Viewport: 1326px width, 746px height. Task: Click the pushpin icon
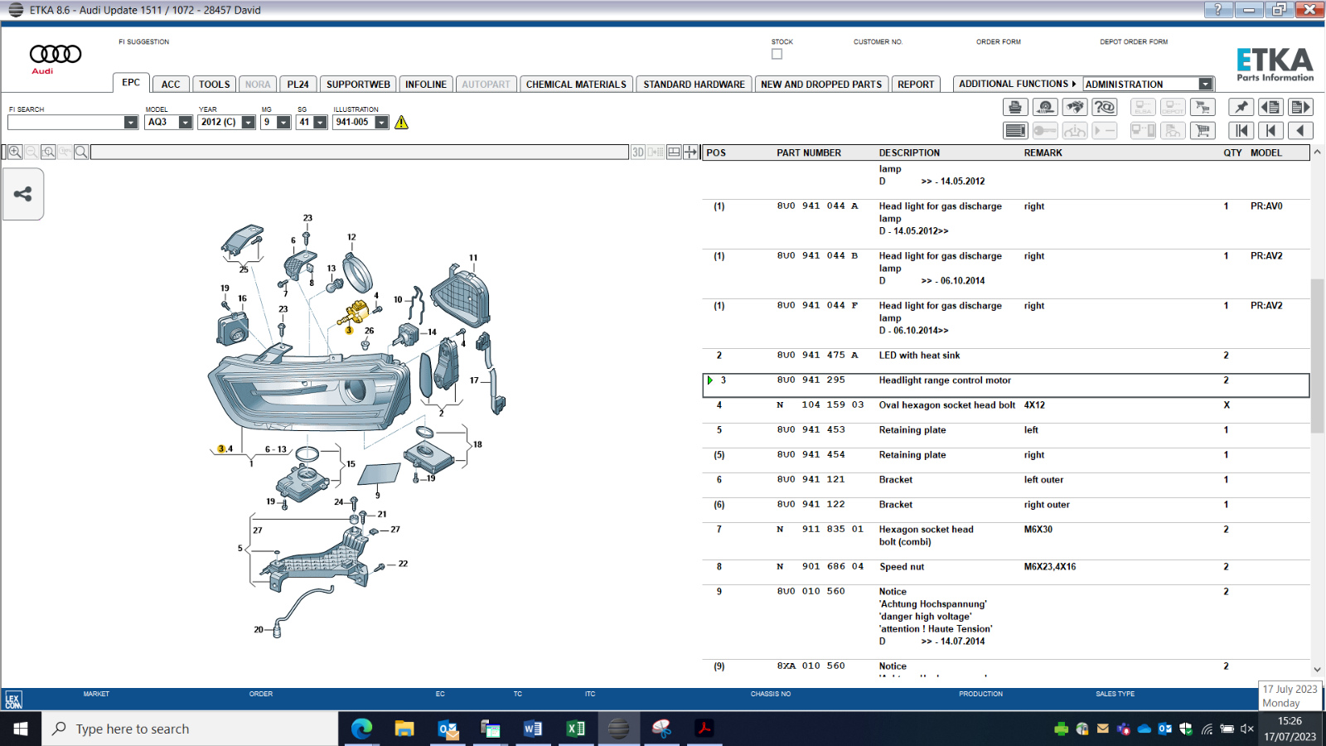(x=1241, y=107)
